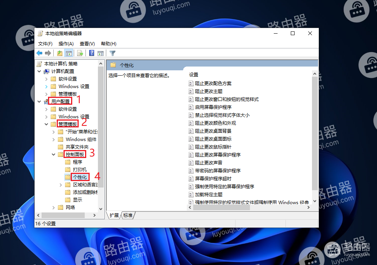Toggle the Show/Hide console tree icon
The height and width of the screenshot is (265, 377).
point(68,53)
